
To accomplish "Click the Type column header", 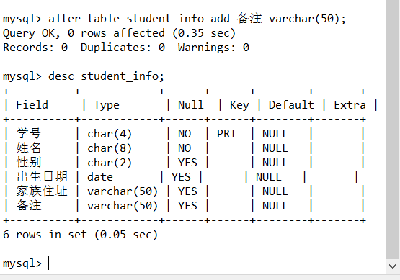I will click(x=107, y=106).
